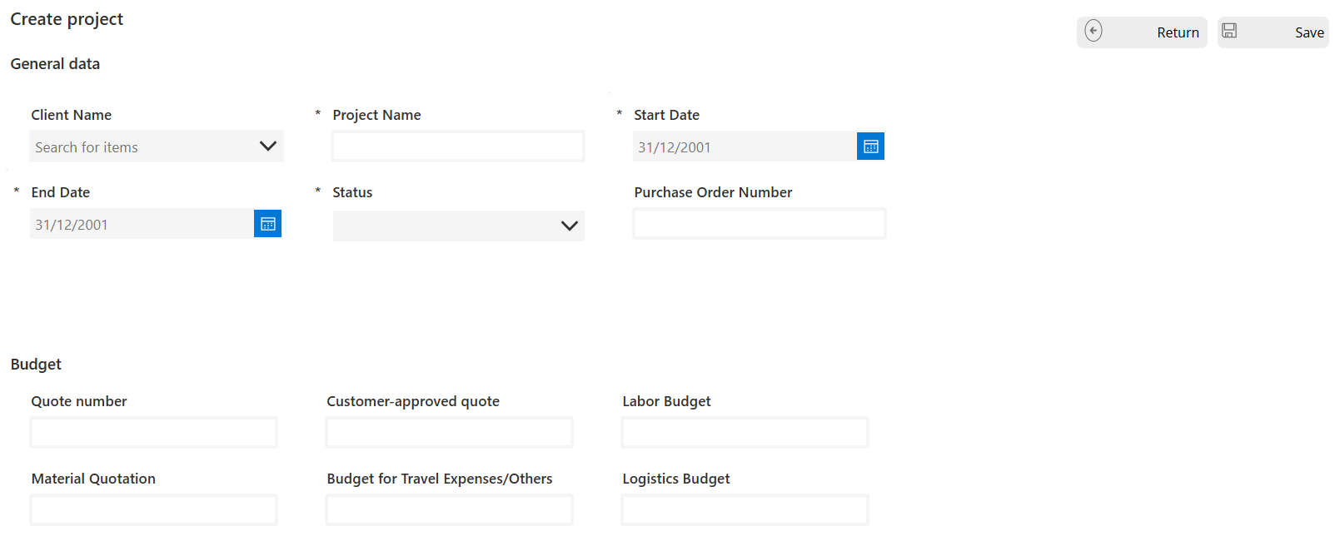Open the End Date calendar picker

267,224
